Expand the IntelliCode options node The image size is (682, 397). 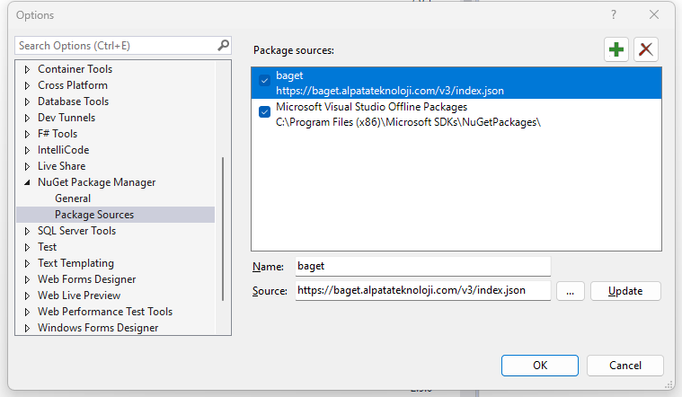27,150
